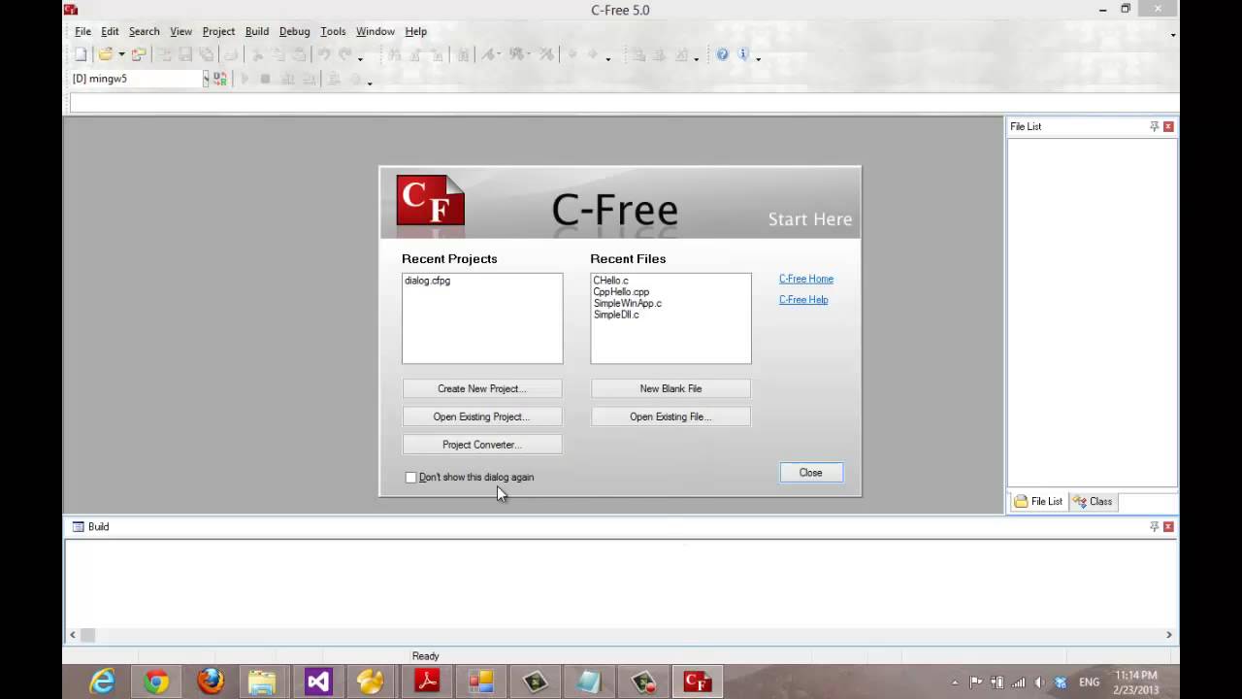
Task: Open the File menu
Action: pos(83,31)
